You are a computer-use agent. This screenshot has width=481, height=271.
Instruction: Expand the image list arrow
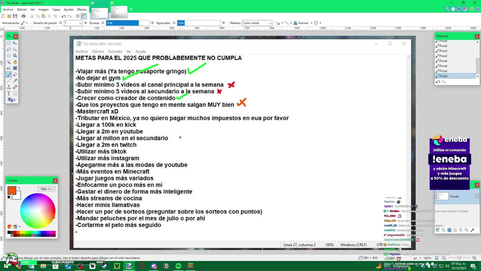tap(131, 9)
